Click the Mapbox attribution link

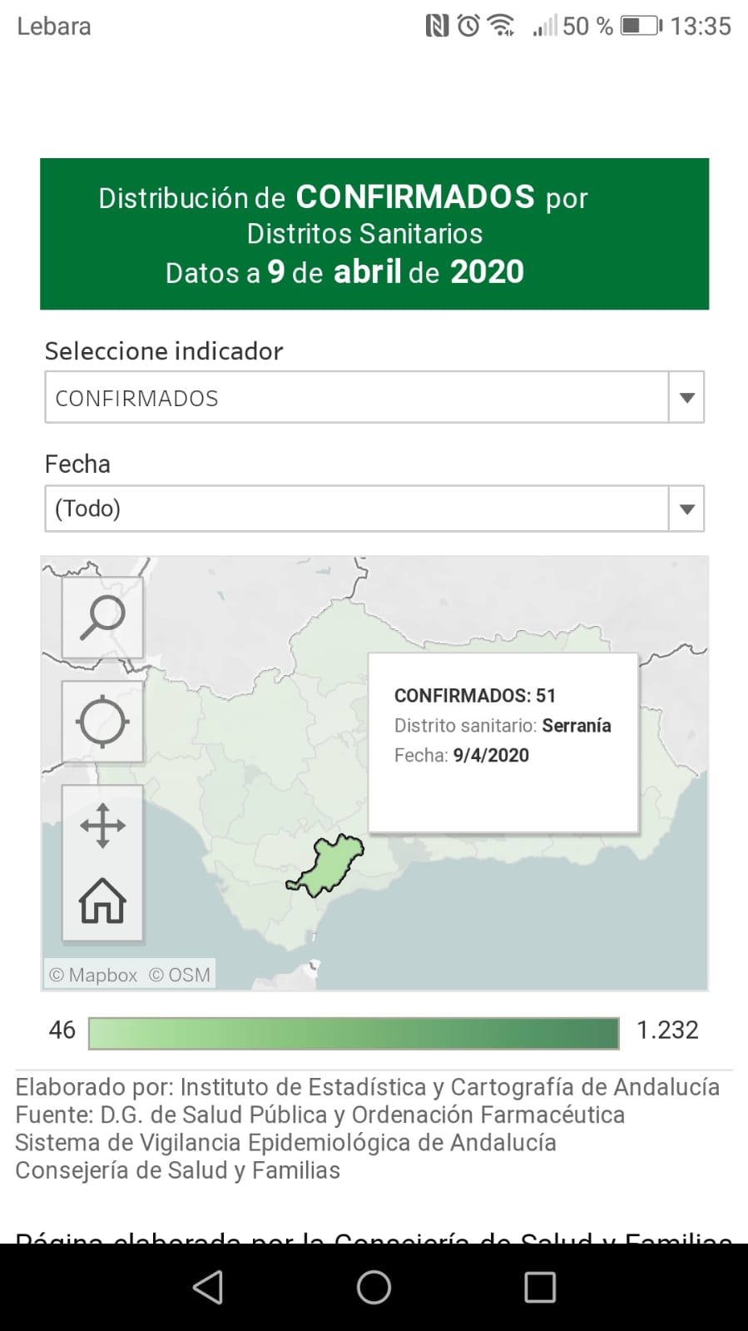point(93,975)
